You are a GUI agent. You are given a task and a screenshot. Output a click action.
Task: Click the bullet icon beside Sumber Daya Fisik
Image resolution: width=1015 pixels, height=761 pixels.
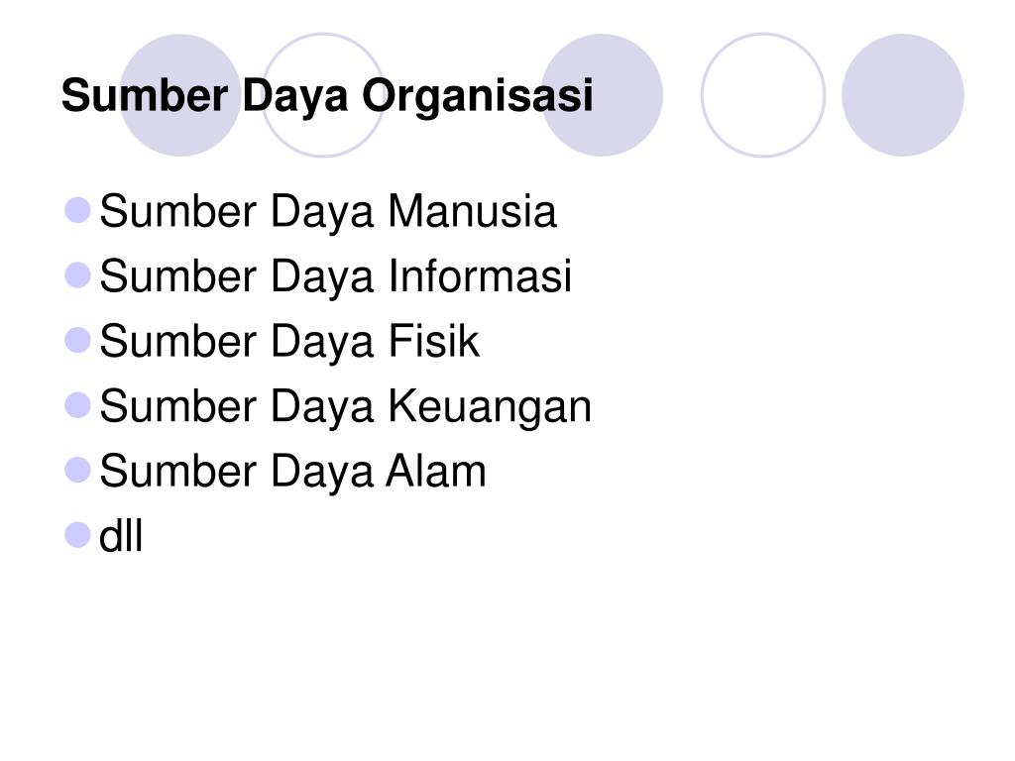pyautogui.click(x=77, y=340)
